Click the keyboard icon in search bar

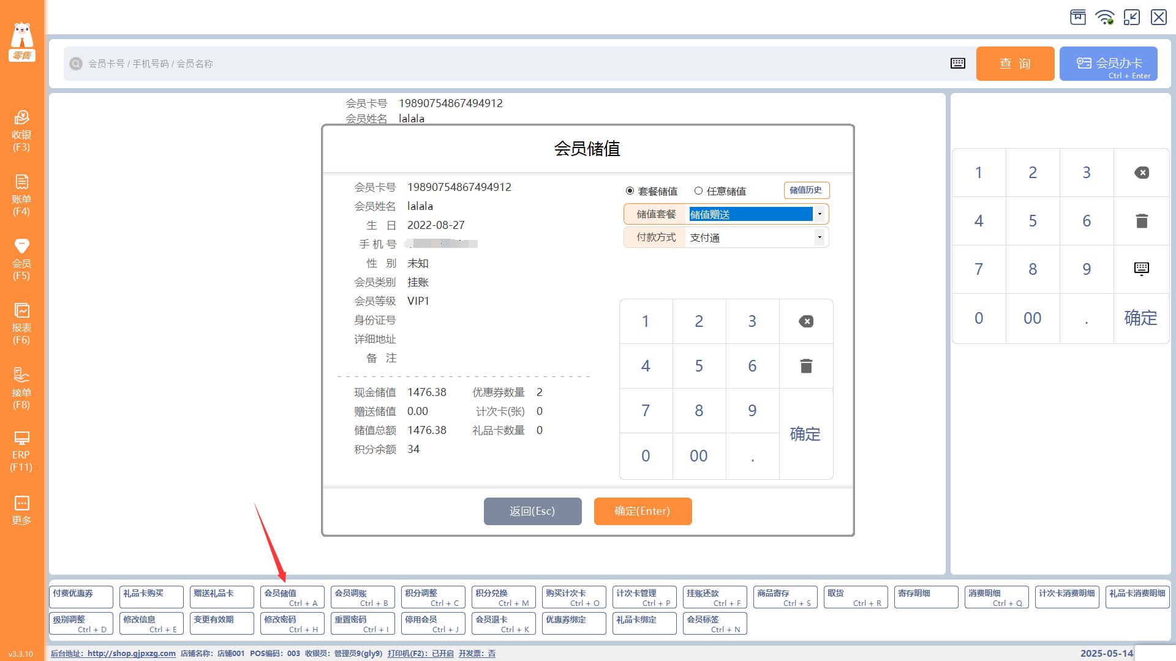(x=958, y=64)
